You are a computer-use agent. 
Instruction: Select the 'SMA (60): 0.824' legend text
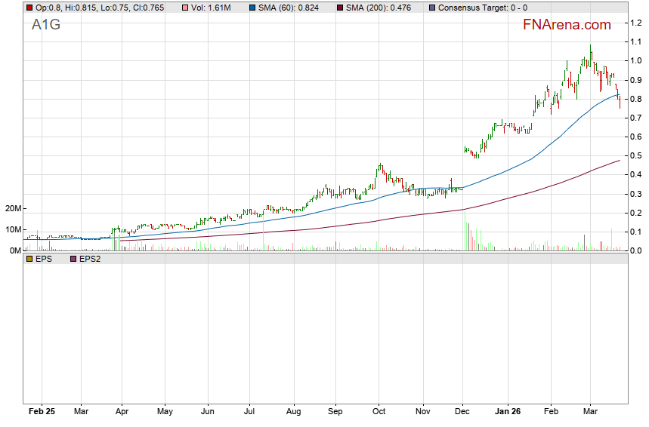292,8
